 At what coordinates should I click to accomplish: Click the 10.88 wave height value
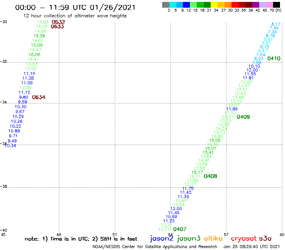pyautogui.click(x=14, y=131)
